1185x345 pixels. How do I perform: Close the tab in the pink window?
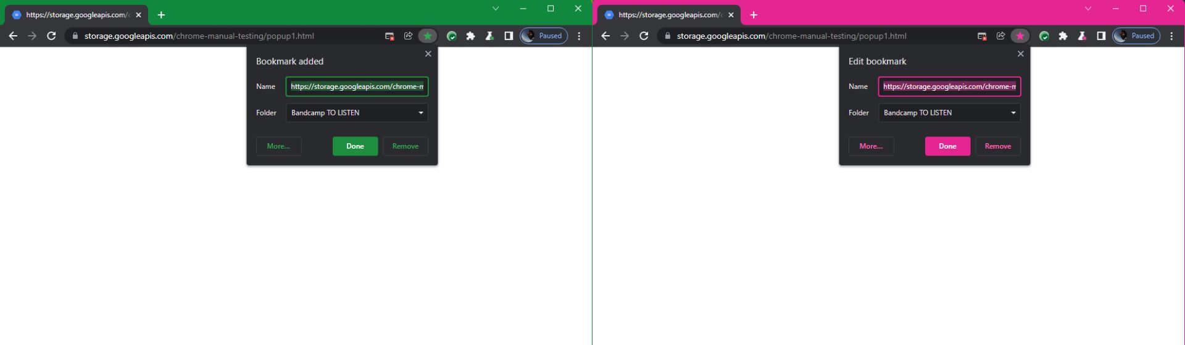tap(731, 15)
